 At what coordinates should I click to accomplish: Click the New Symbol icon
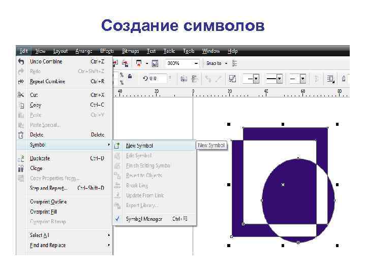coord(117,146)
